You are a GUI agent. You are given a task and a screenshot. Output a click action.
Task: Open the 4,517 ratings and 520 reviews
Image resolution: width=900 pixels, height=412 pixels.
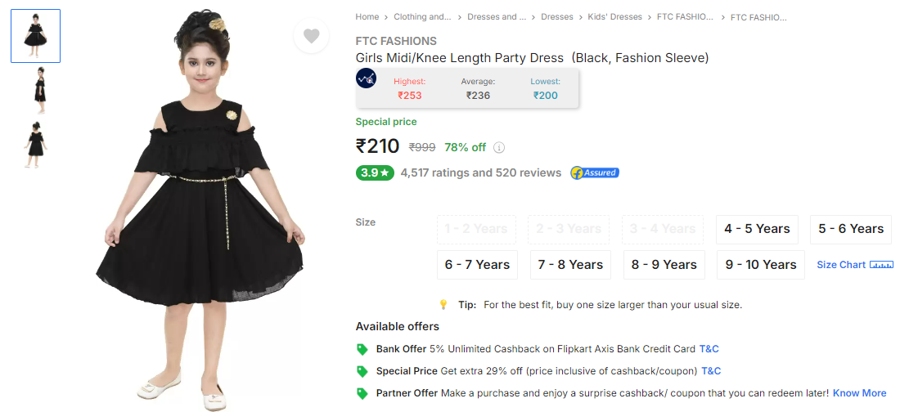click(x=481, y=172)
